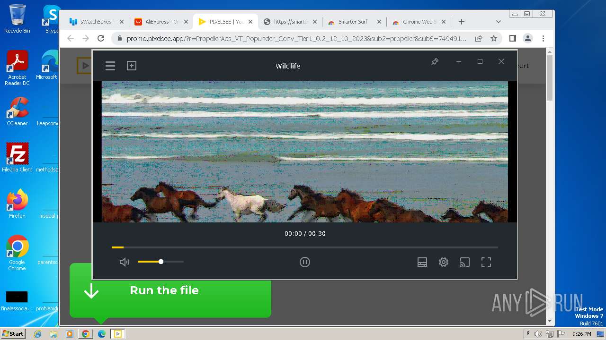This screenshot has height=340, width=606.
Task: Open the Windows Start menu
Action: point(13,333)
